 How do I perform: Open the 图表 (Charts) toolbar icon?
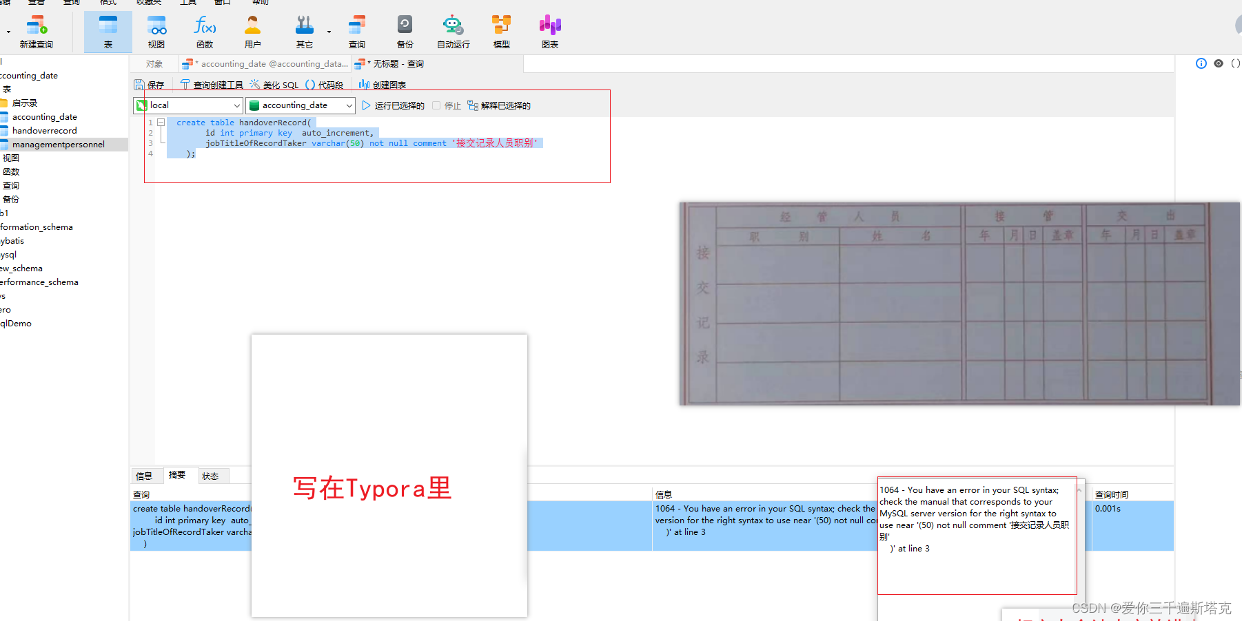pos(549,31)
